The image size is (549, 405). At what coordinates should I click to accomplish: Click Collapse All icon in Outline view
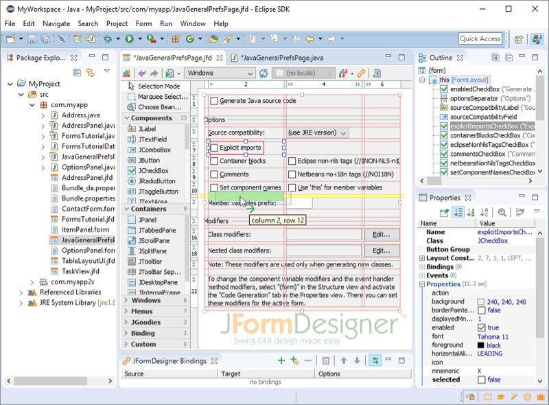click(509, 58)
